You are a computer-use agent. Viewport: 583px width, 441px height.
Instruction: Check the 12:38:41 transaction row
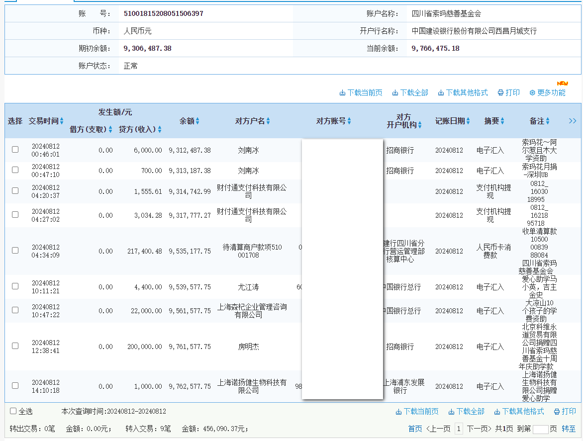tap(15, 346)
